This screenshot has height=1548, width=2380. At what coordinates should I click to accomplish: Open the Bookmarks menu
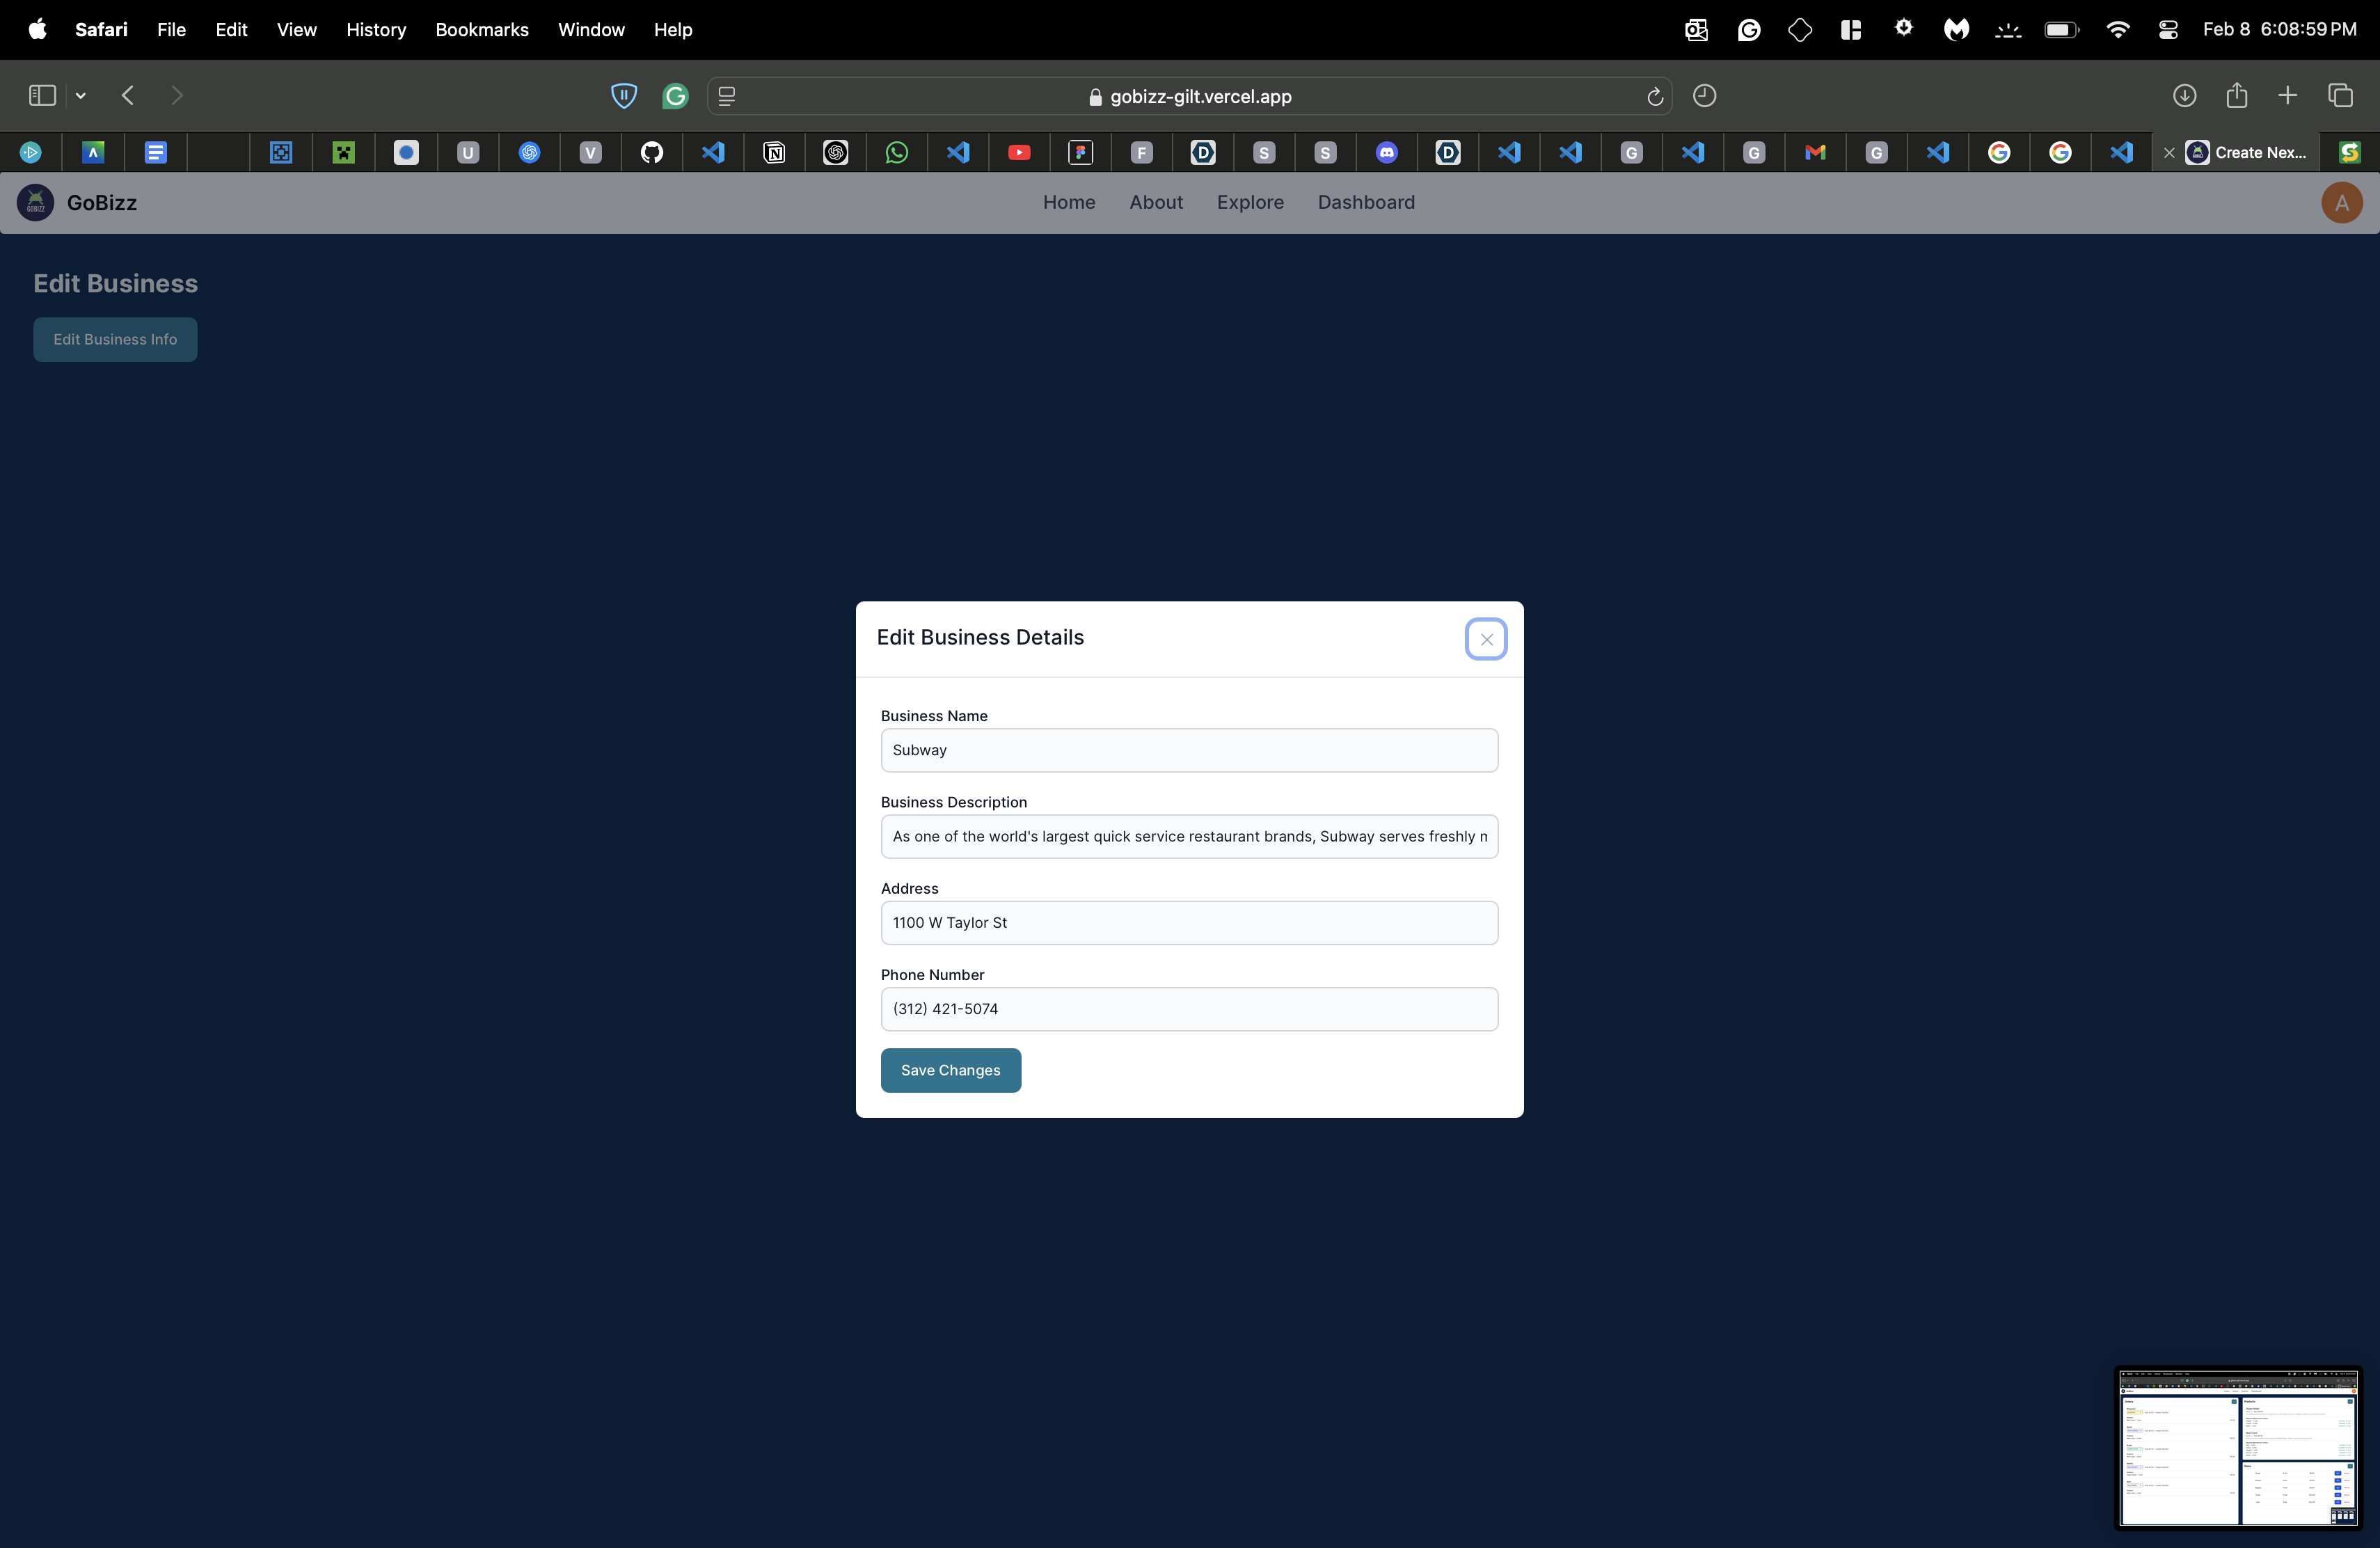481,30
